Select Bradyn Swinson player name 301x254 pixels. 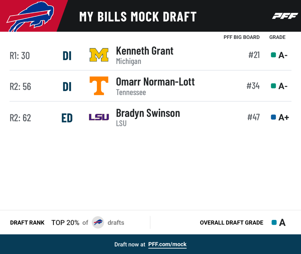pyautogui.click(x=148, y=113)
